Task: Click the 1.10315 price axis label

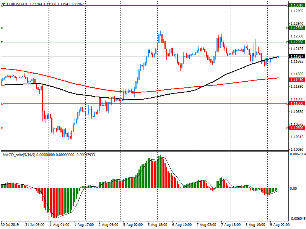Action: 297,137
